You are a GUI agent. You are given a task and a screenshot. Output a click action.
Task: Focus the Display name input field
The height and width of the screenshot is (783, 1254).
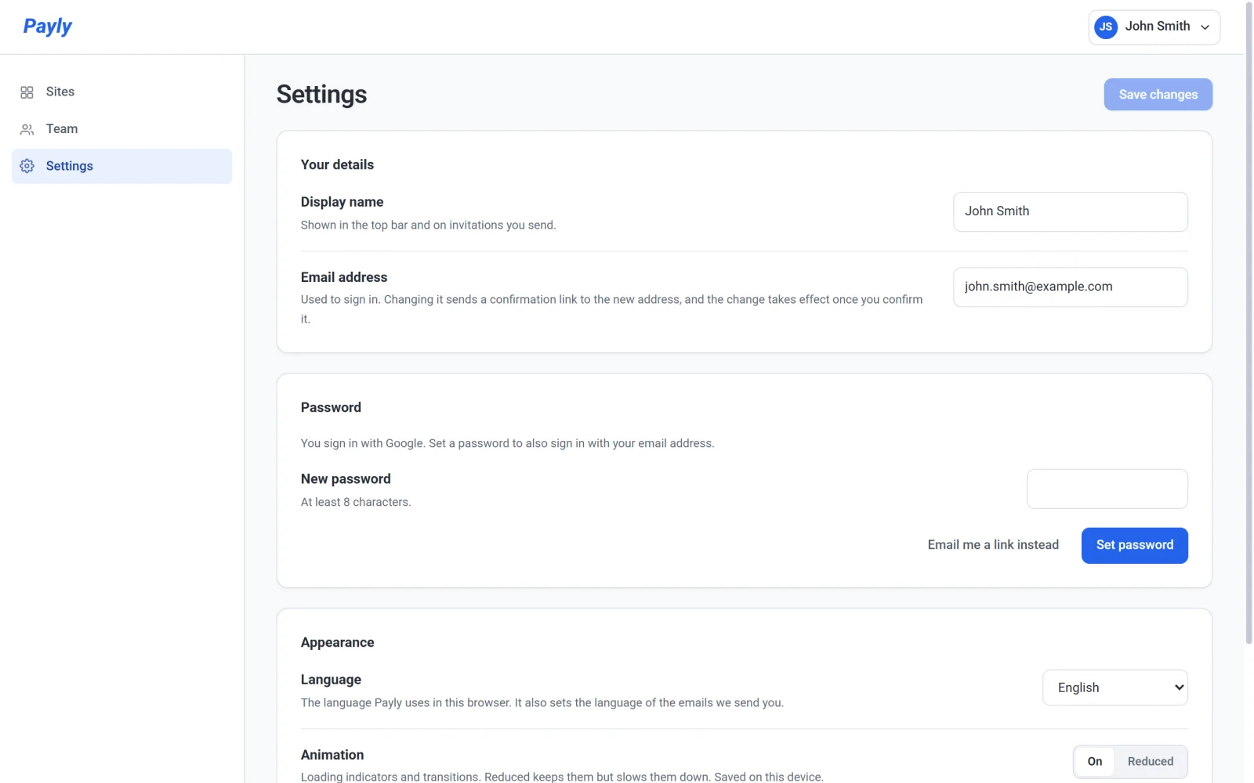point(1070,211)
